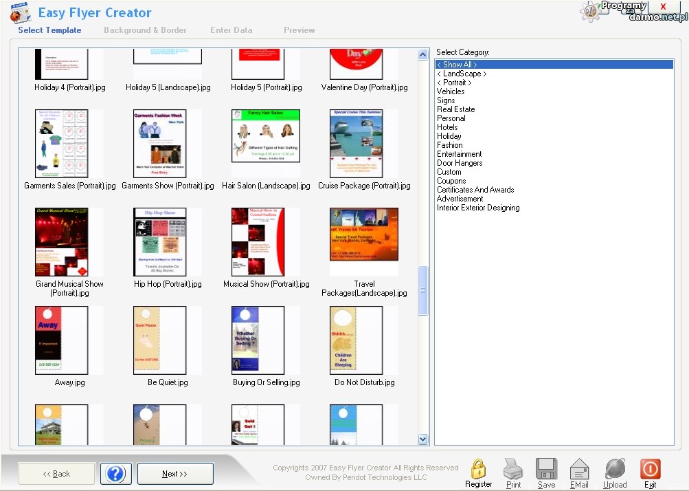The image size is (689, 491).
Task: Click the template list scrollbar down arrow
Action: pyautogui.click(x=423, y=439)
